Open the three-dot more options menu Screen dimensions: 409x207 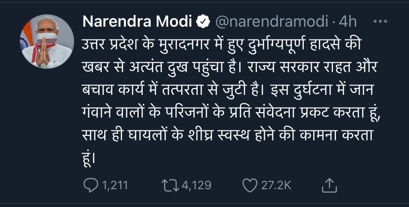[x=380, y=22]
